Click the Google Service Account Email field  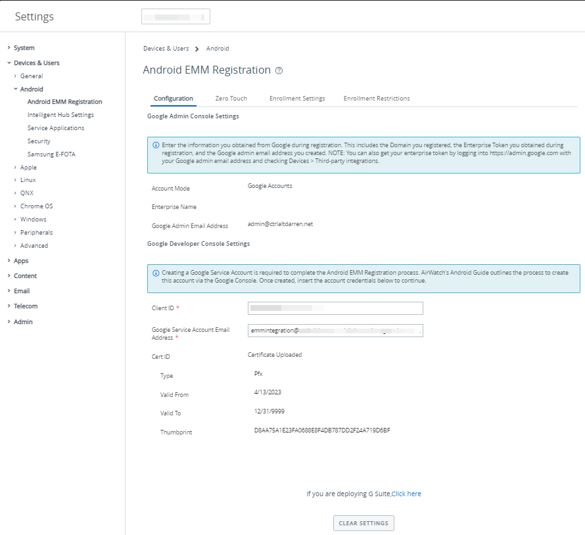click(335, 331)
